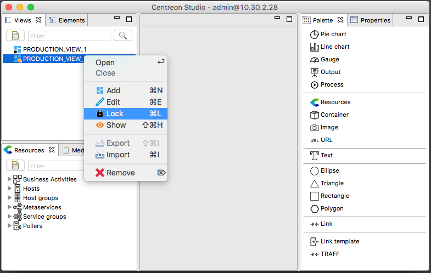431x273 pixels.
Task: Select the Image camera icon
Action: (314, 128)
